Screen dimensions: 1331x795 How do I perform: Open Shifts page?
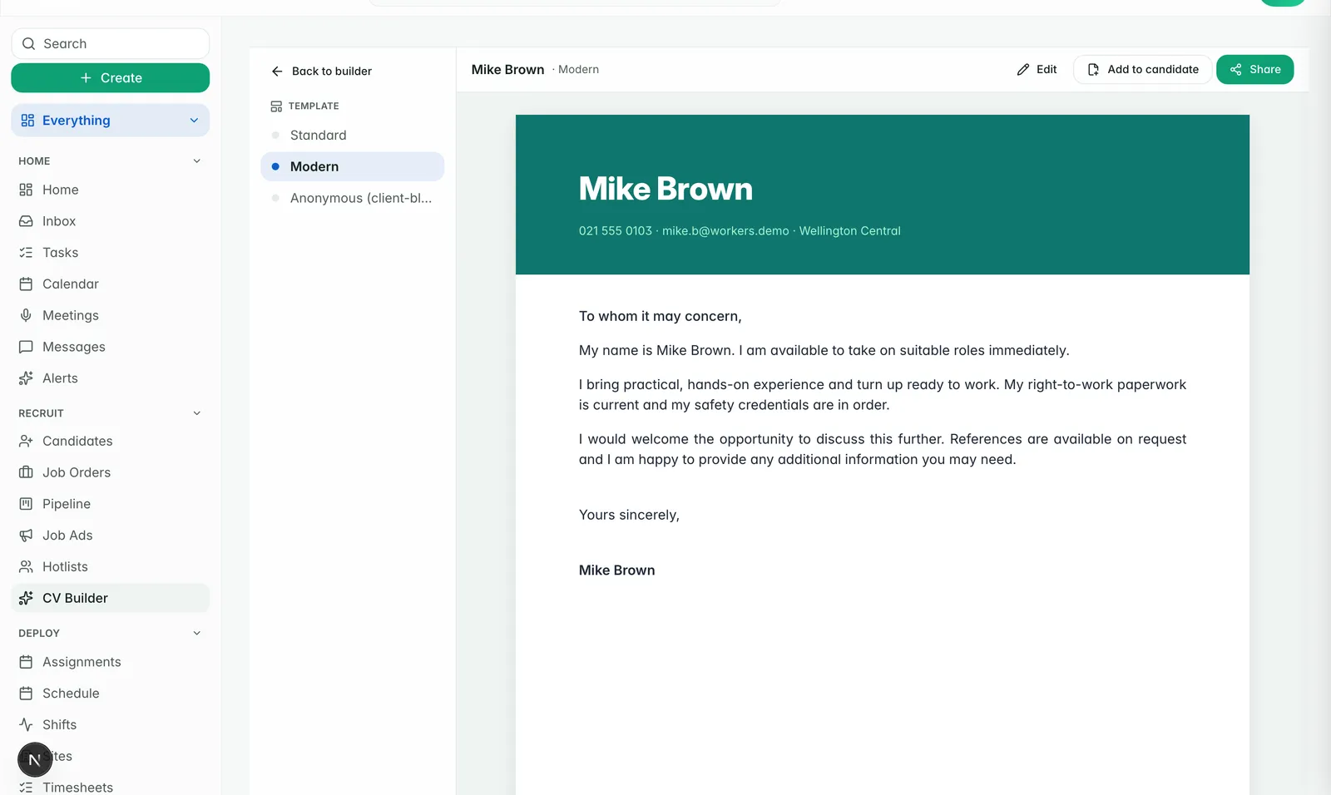(111, 725)
